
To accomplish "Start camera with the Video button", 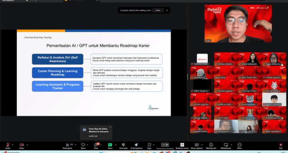I will (22, 146).
